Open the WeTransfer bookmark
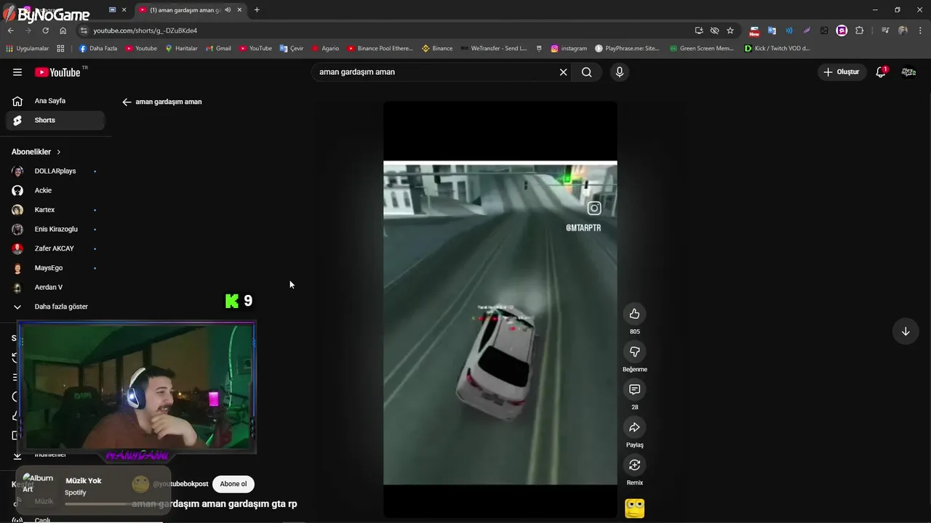The height and width of the screenshot is (523, 931). [493, 49]
